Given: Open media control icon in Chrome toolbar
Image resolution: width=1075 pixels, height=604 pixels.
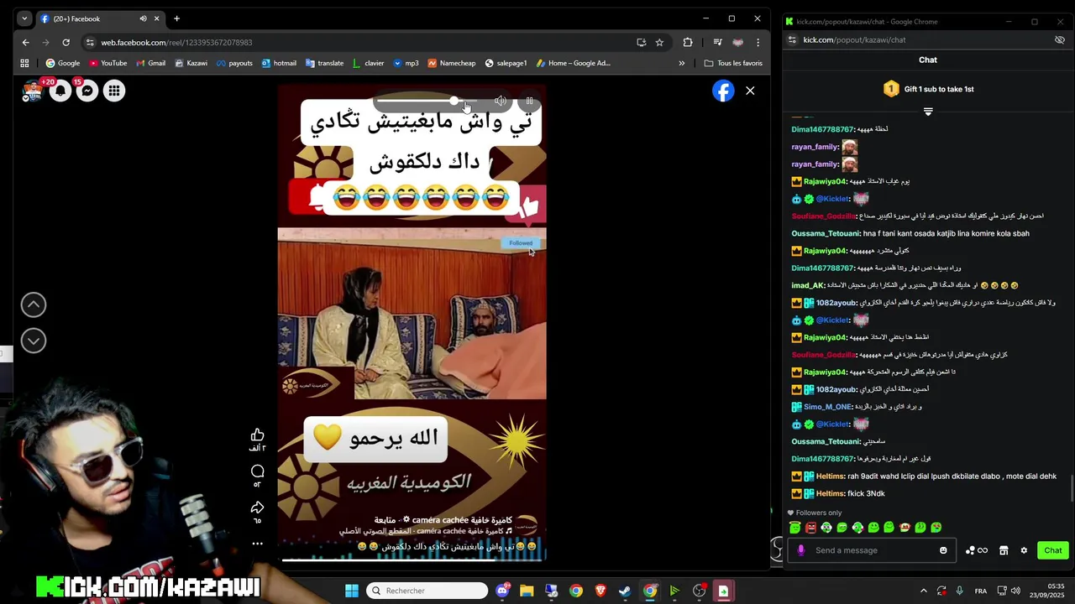Looking at the screenshot, I should pyautogui.click(x=717, y=42).
